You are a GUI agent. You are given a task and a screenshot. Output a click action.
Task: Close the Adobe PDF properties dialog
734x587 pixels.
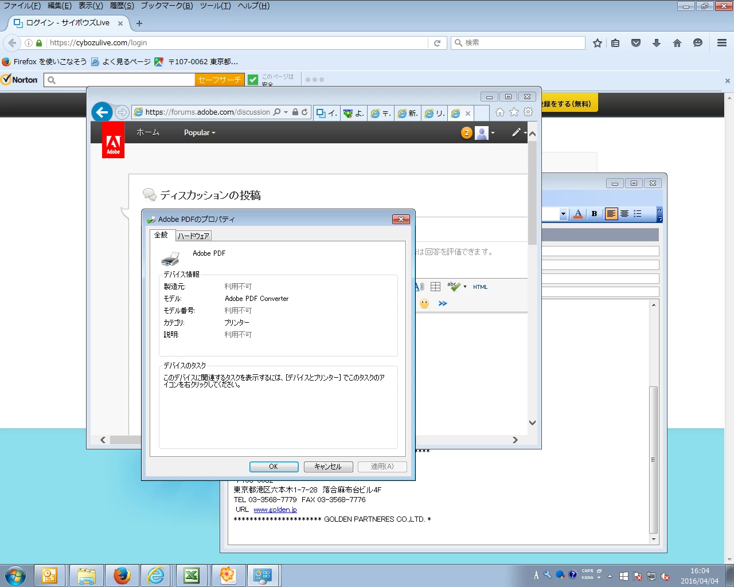pyautogui.click(x=401, y=219)
